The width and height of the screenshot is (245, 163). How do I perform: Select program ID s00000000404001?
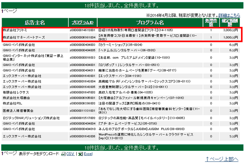pos(82,65)
